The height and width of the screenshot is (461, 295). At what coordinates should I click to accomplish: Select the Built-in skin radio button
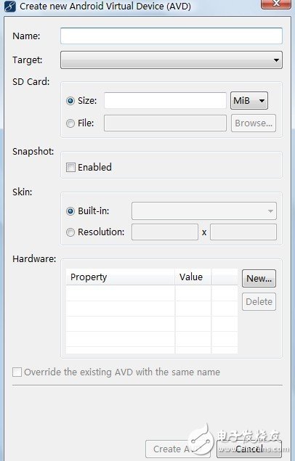[x=70, y=211]
